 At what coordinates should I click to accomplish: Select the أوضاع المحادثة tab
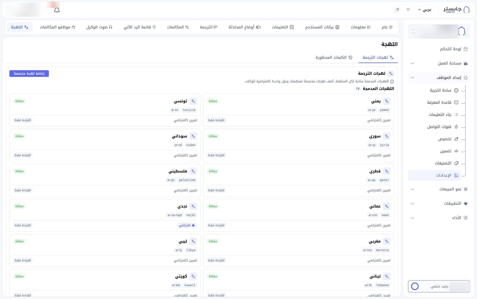(244, 27)
